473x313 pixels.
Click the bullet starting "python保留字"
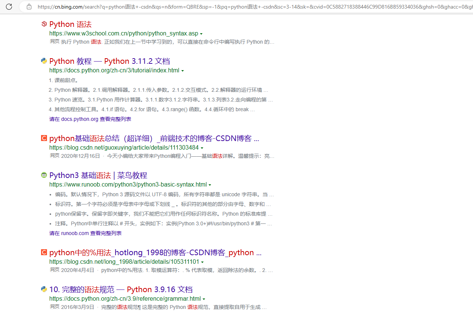point(164,214)
